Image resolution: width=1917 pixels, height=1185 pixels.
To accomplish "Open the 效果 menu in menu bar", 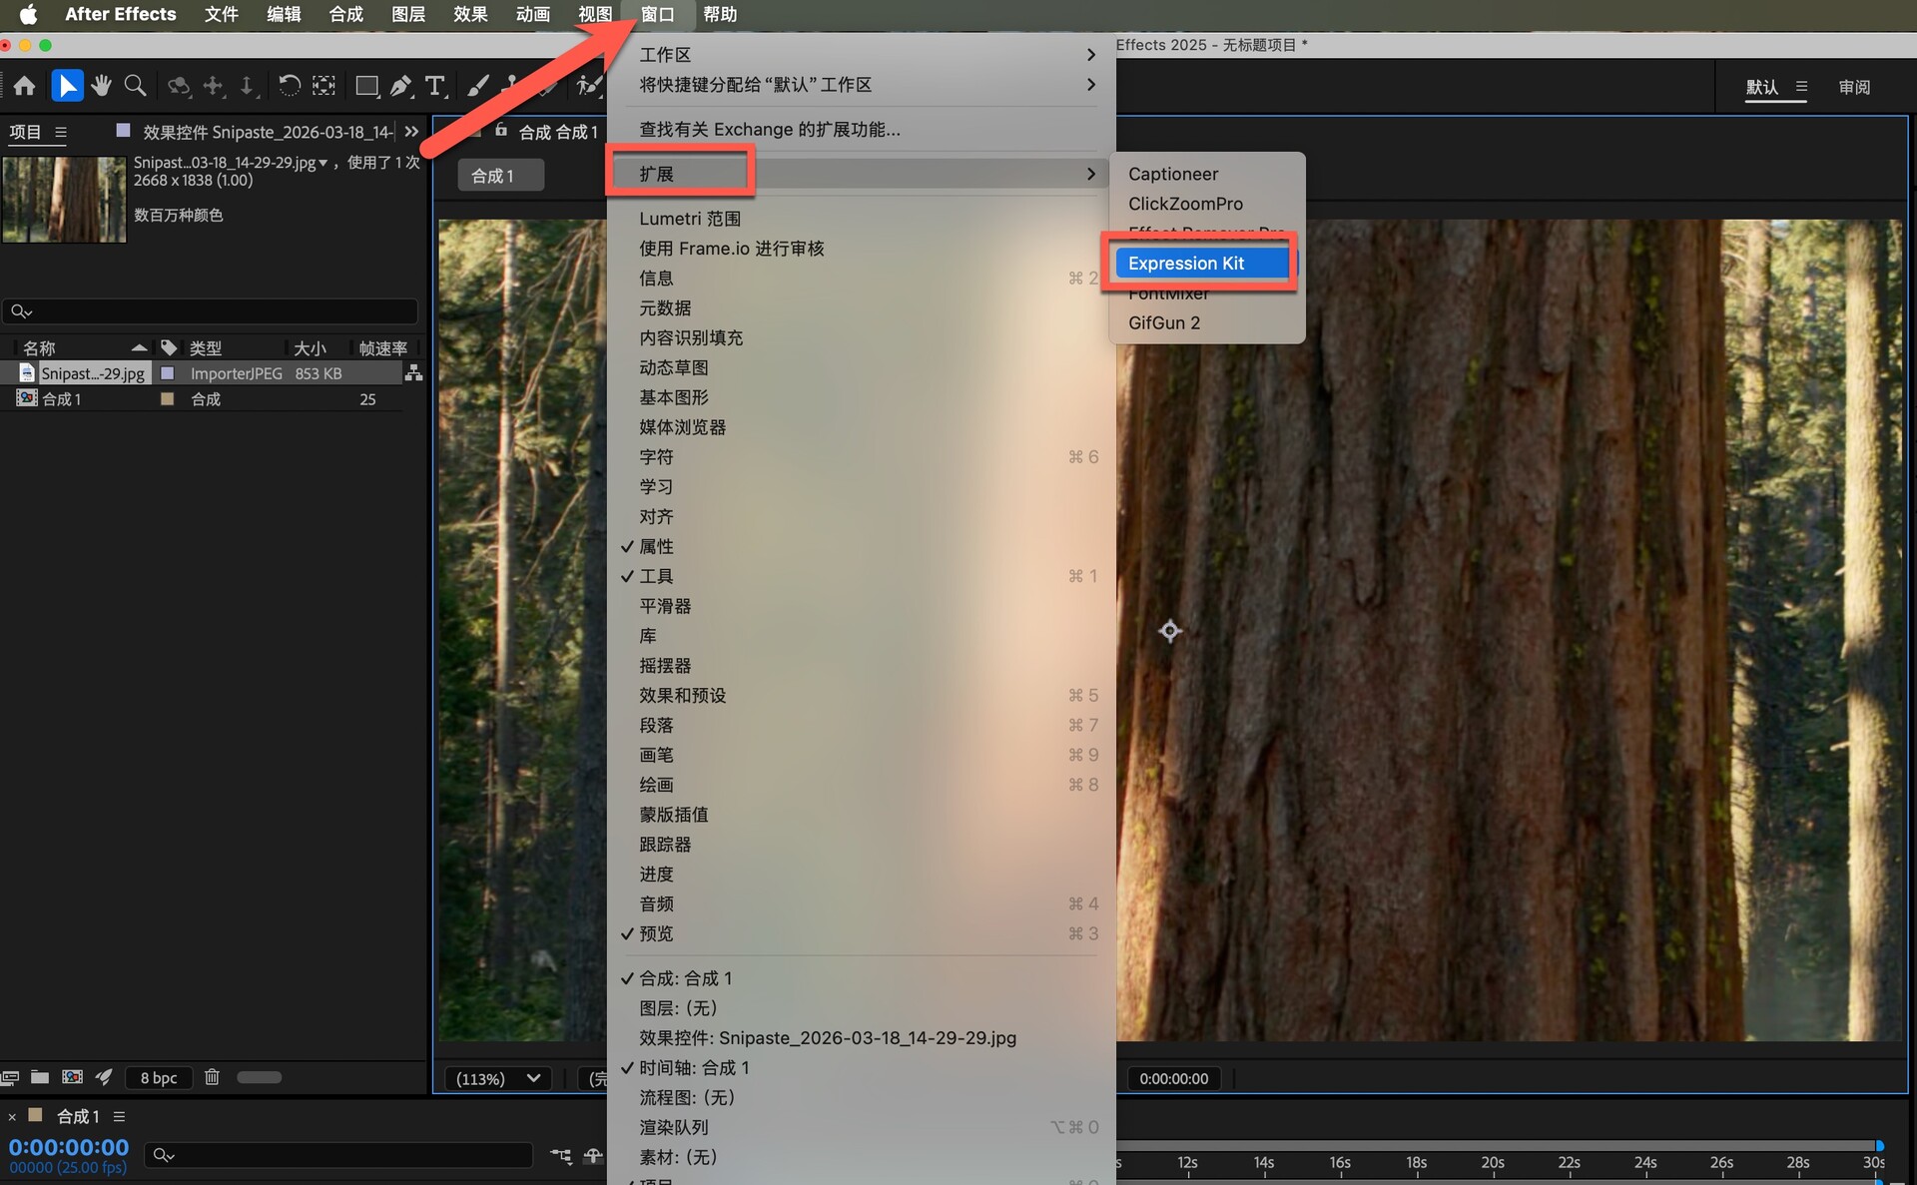I will 470,14.
